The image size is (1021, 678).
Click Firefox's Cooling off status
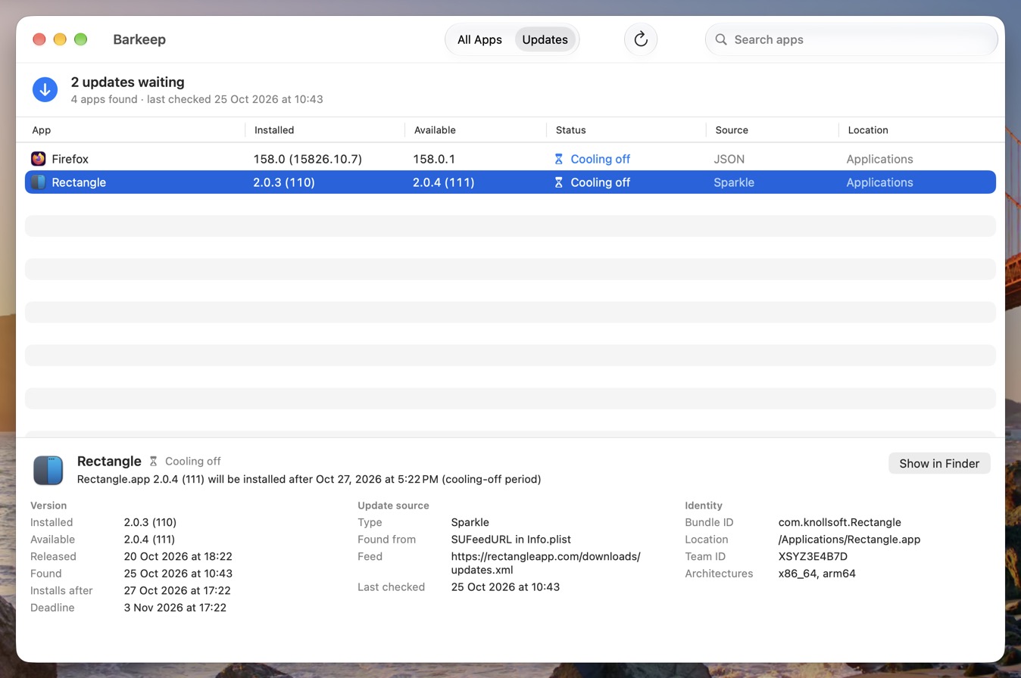coord(600,159)
